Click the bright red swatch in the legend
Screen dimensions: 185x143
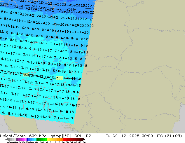click(x=64, y=139)
